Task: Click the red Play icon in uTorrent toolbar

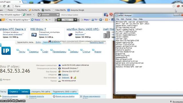Action: click(x=111, y=15)
